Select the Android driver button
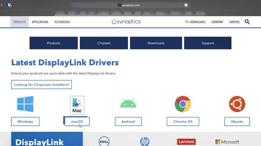The image size is (261, 146). point(128,122)
